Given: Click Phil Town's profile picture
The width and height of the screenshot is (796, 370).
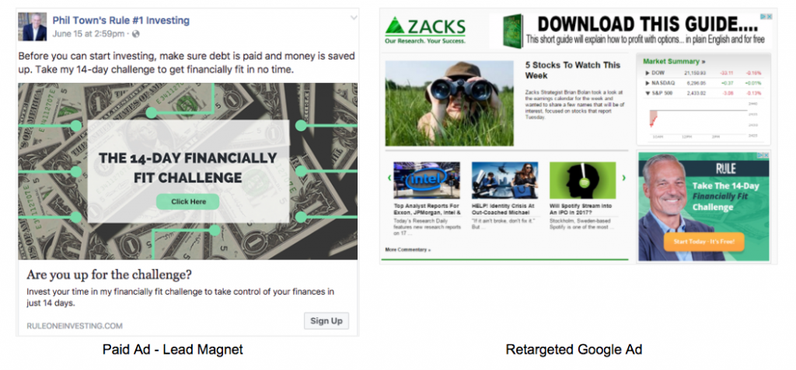Looking at the screenshot, I should click(x=33, y=27).
